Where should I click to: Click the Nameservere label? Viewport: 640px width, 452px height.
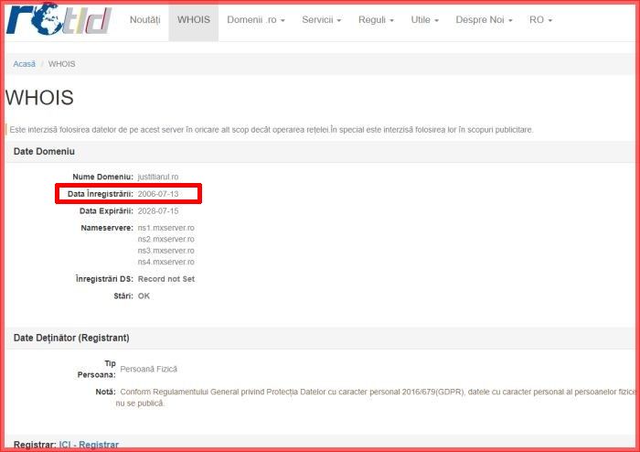107,228
